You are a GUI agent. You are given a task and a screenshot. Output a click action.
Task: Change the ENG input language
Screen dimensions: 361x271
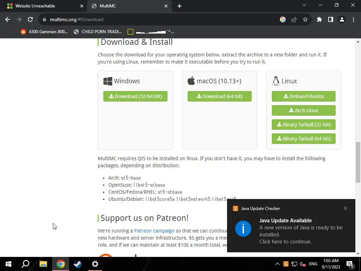313,264
